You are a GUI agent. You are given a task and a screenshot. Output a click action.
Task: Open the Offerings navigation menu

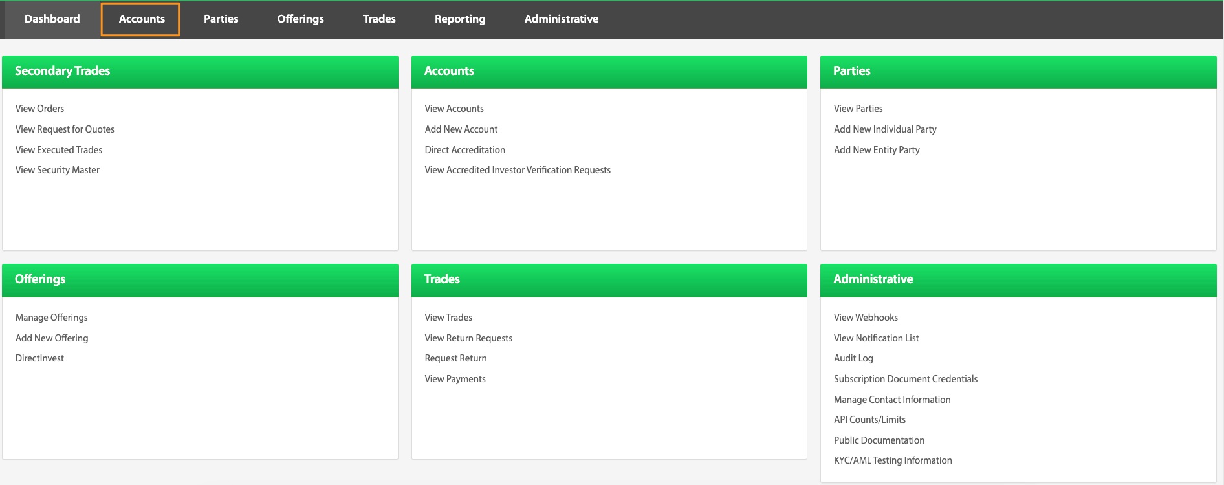click(301, 19)
